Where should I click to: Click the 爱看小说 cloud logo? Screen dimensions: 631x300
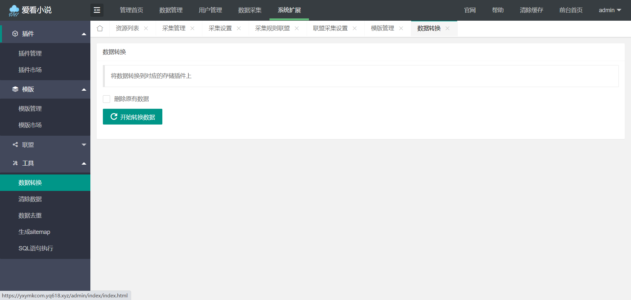tap(30, 10)
